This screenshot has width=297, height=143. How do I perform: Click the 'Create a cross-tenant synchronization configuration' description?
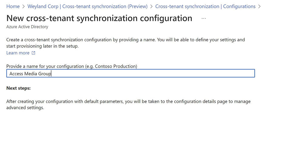click(125, 40)
